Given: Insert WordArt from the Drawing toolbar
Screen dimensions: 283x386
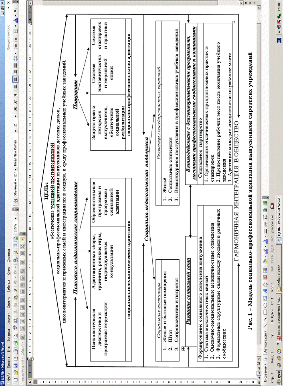Looking at the screenshot, I should point(266,291).
